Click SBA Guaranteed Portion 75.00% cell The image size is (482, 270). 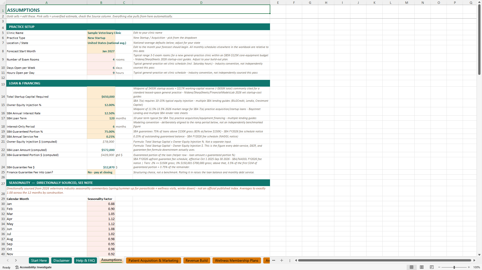point(101,131)
